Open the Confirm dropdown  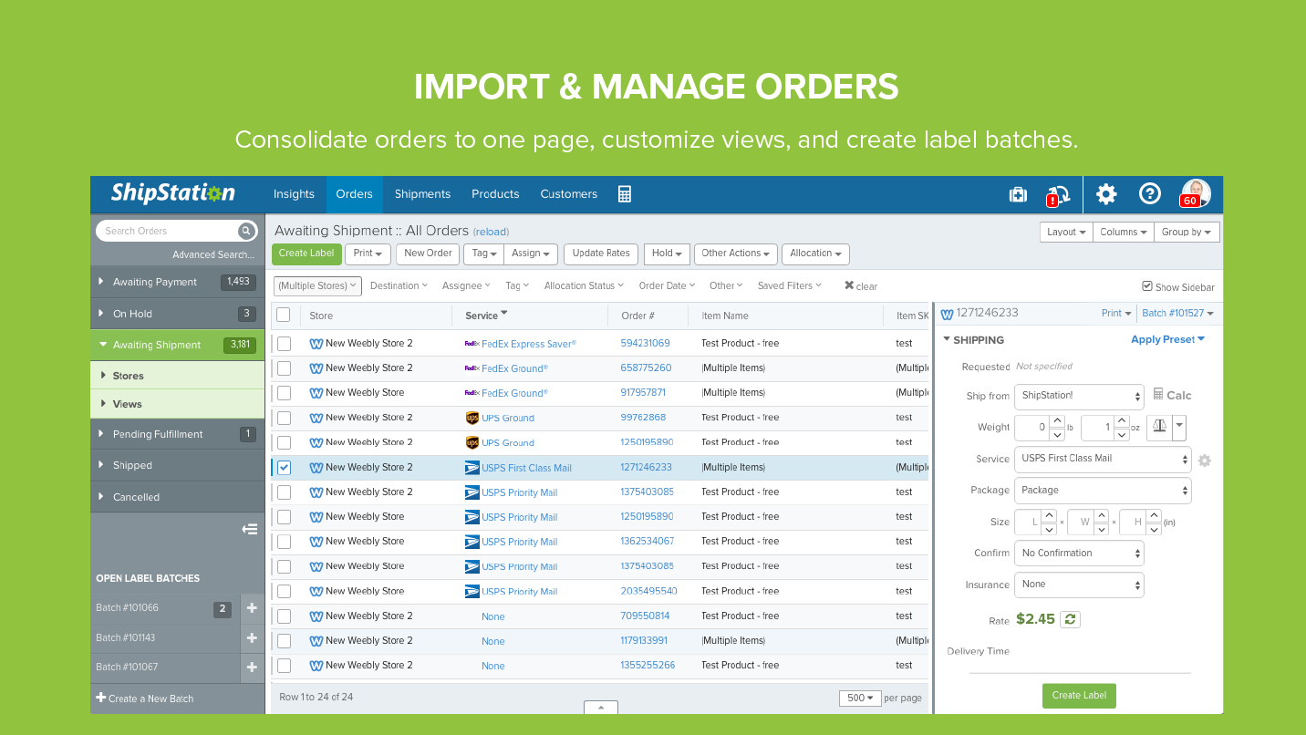point(1079,554)
